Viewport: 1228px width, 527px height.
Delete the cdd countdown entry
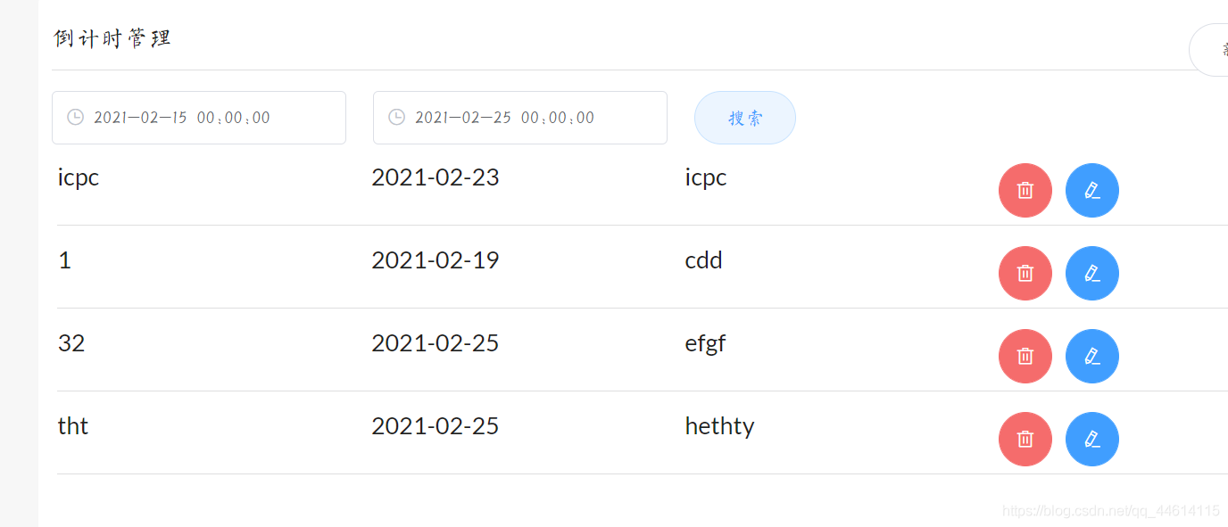click(x=1025, y=273)
